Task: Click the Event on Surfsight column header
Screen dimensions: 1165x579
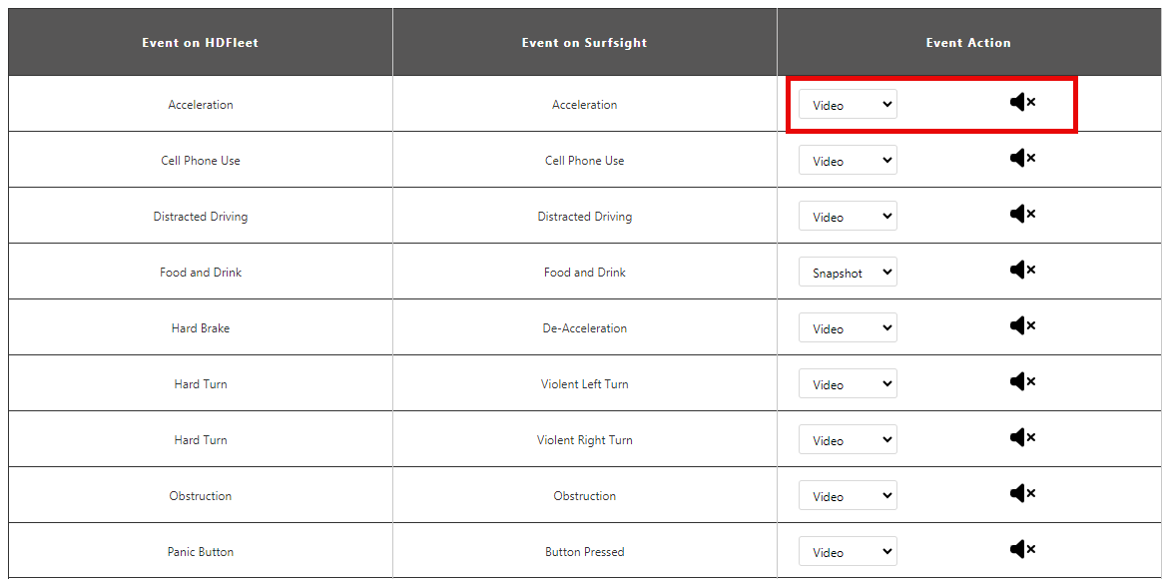Action: point(585,42)
